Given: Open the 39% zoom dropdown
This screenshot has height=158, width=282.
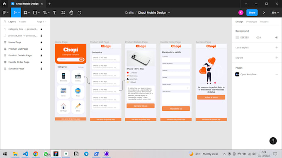Looking at the screenshot, I should tap(275, 12).
